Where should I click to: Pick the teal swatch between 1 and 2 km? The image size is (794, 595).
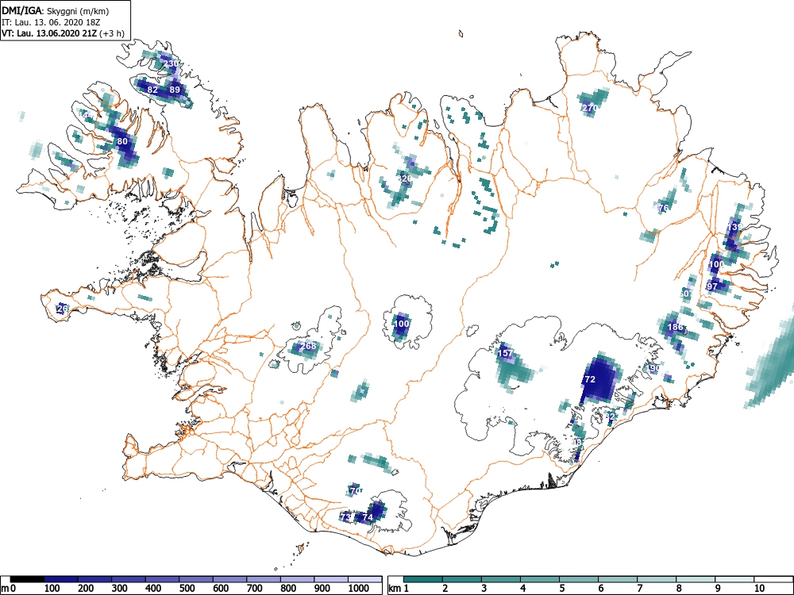coord(423,579)
